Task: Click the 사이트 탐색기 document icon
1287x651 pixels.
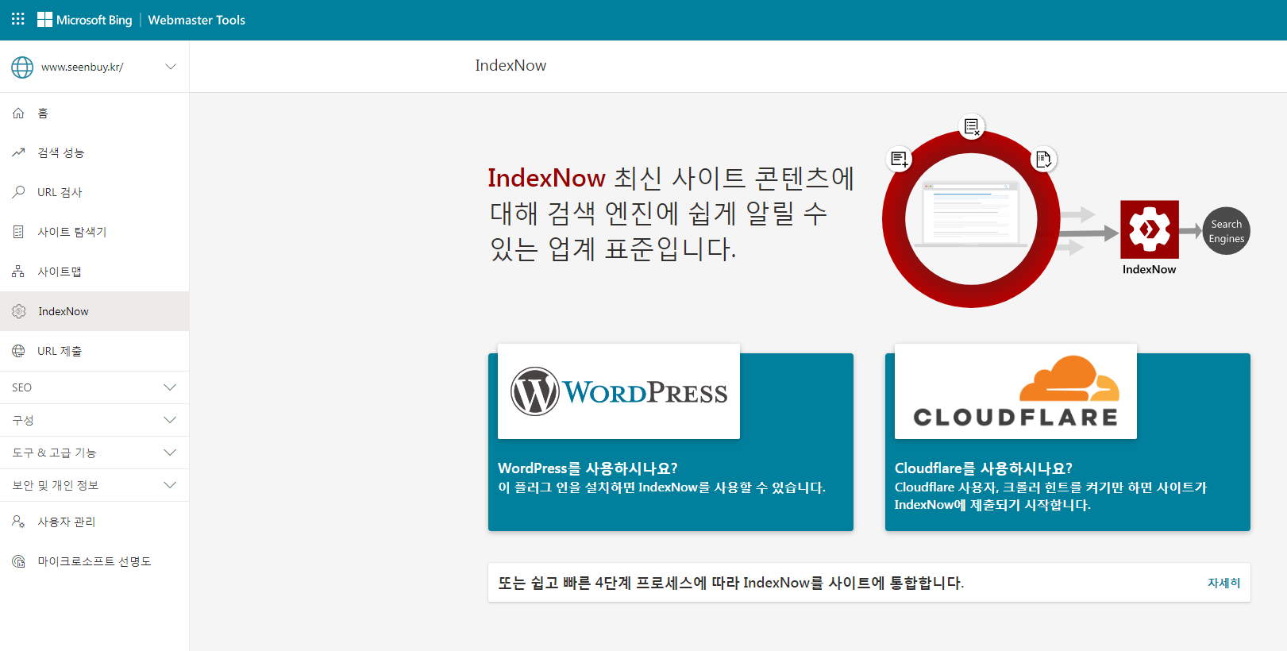Action: [x=18, y=232]
